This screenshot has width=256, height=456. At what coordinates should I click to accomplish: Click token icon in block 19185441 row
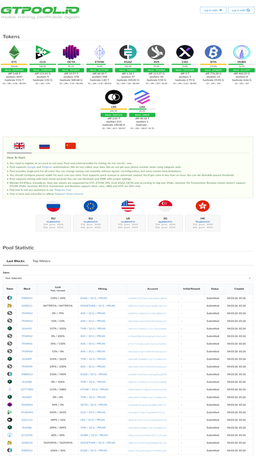click(10, 412)
